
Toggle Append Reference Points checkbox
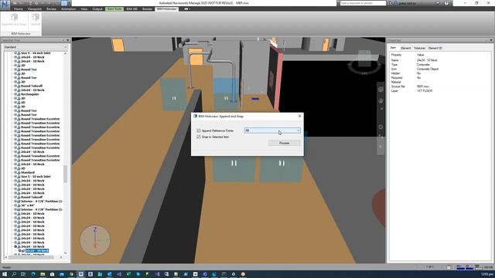pyautogui.click(x=199, y=131)
